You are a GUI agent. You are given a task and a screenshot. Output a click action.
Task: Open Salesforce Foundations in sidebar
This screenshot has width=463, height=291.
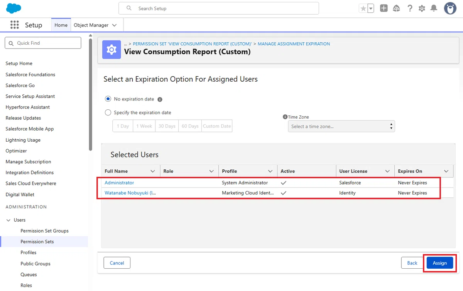[30, 74]
